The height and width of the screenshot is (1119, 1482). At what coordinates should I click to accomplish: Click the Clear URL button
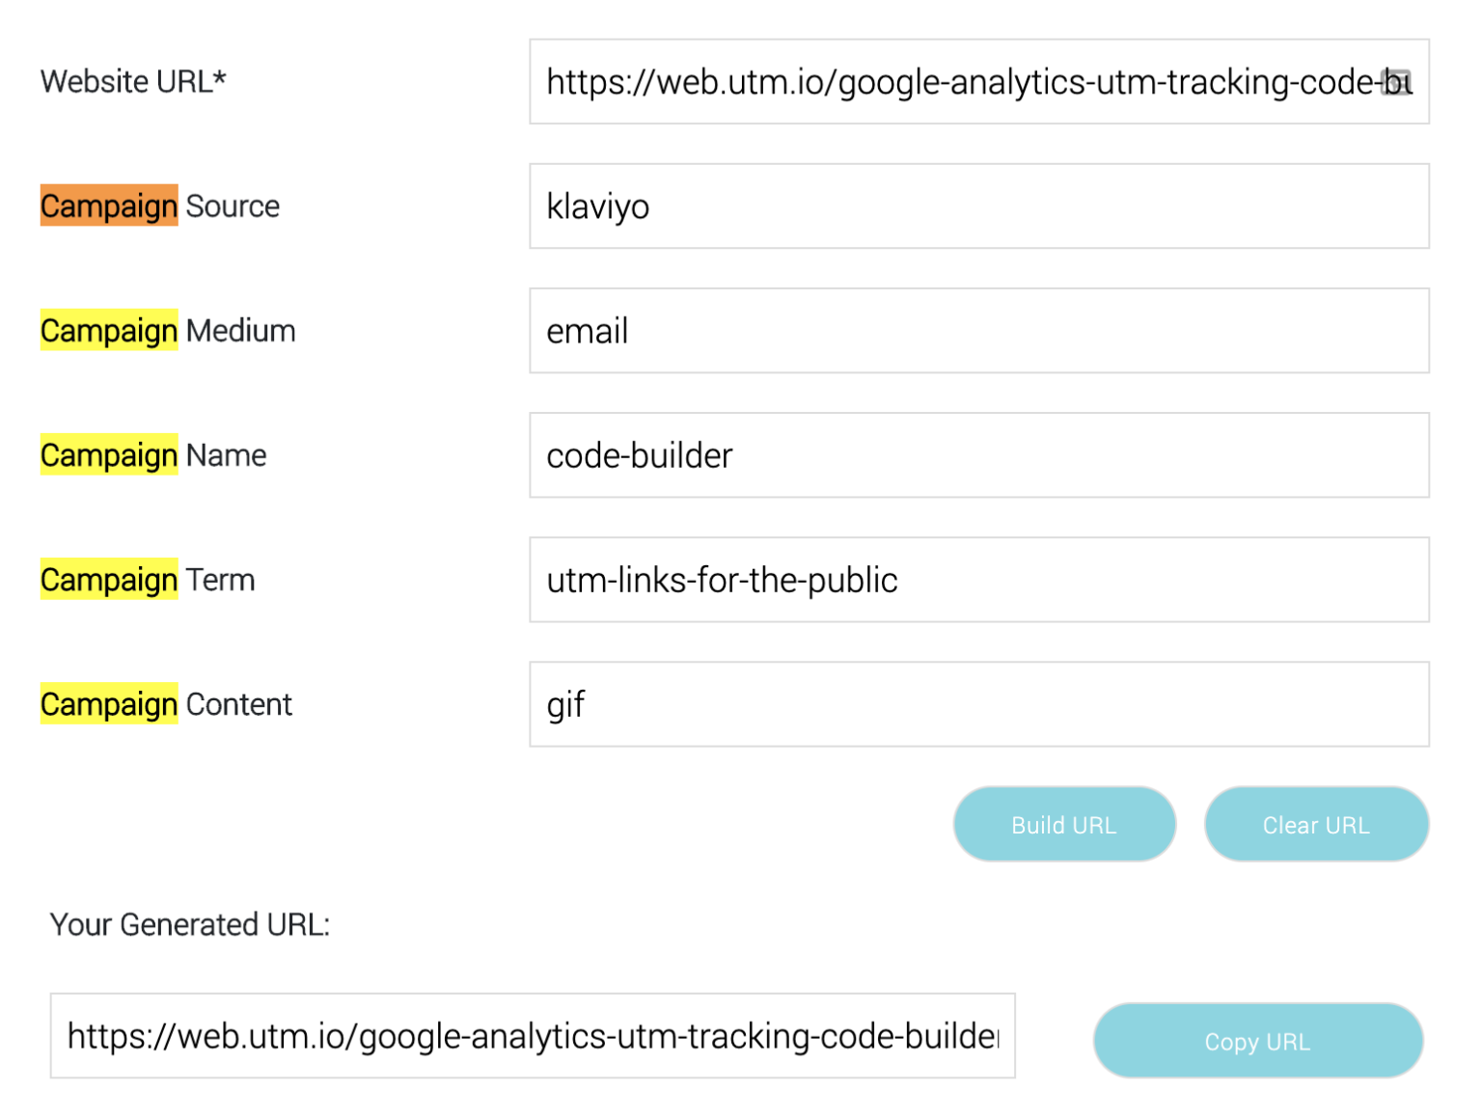pyautogui.click(x=1316, y=824)
